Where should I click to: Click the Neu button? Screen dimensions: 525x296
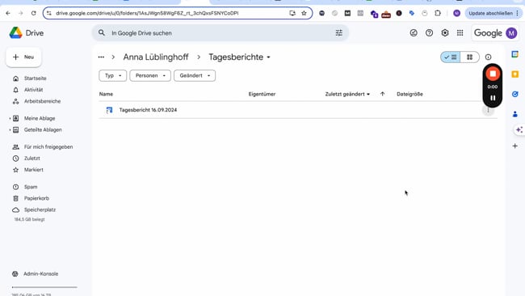(x=23, y=57)
